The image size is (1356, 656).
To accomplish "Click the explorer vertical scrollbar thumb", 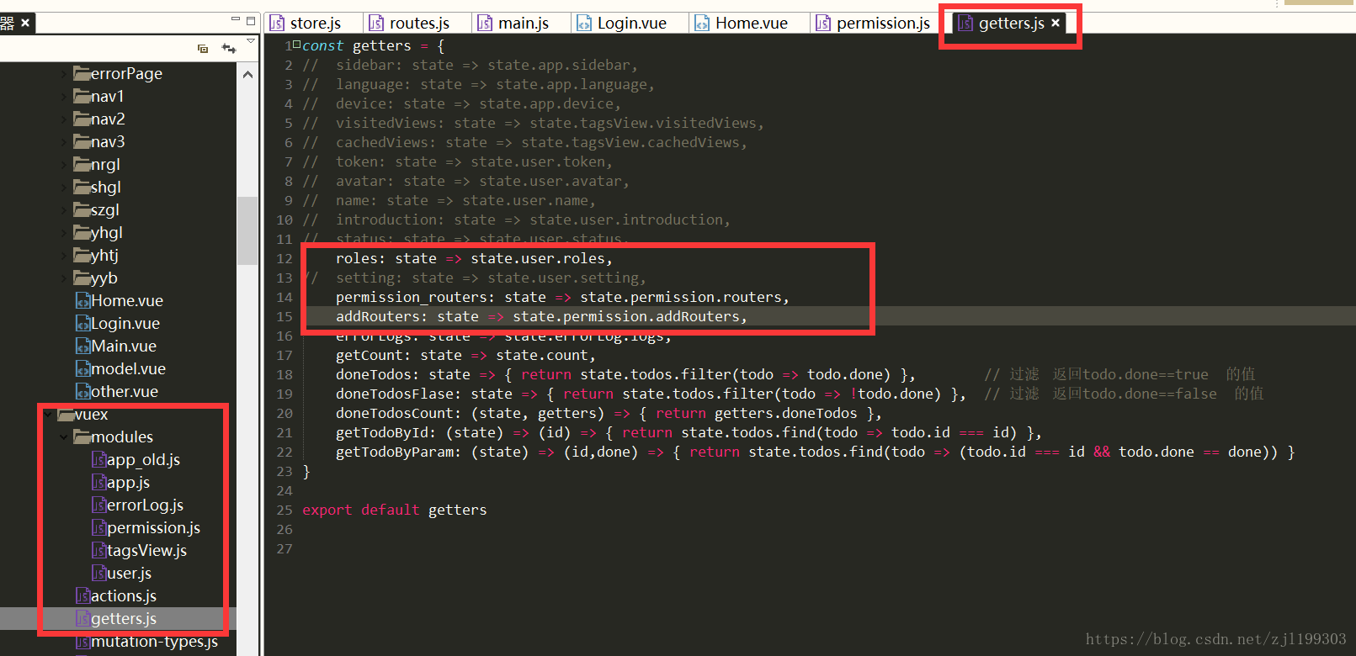I will tap(247, 230).
